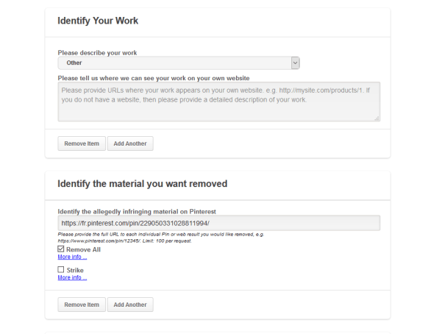
Task: Click the "Strike" label text
Action: tap(75, 270)
